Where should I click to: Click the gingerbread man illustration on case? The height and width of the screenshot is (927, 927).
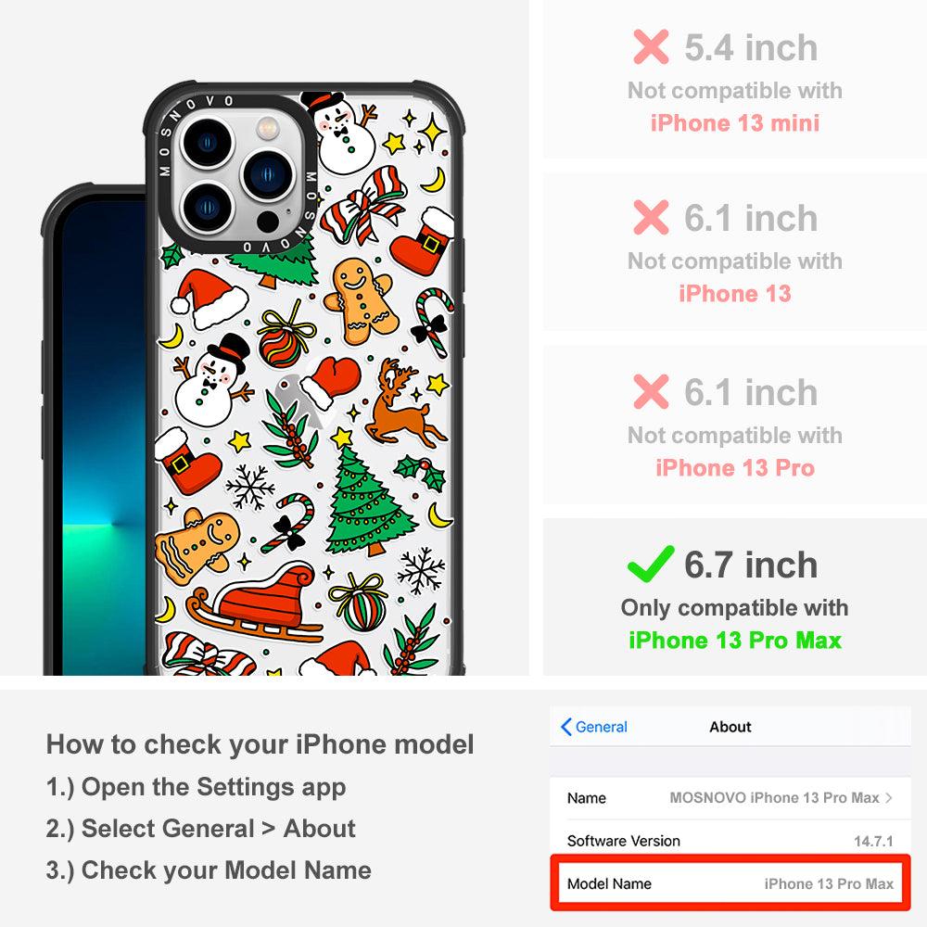[360, 301]
